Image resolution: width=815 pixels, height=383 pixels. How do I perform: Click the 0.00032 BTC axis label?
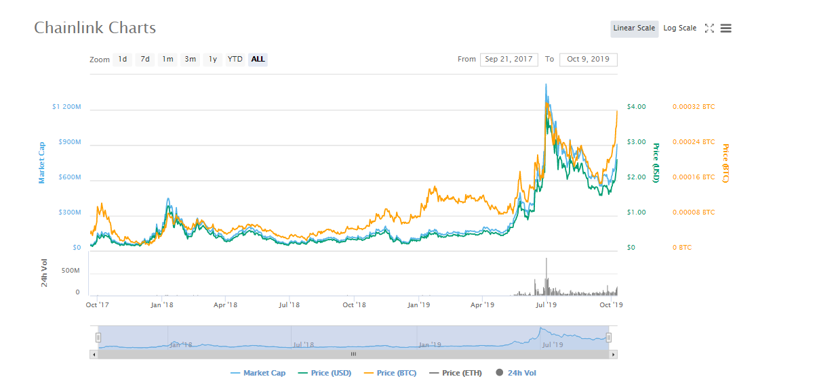694,107
